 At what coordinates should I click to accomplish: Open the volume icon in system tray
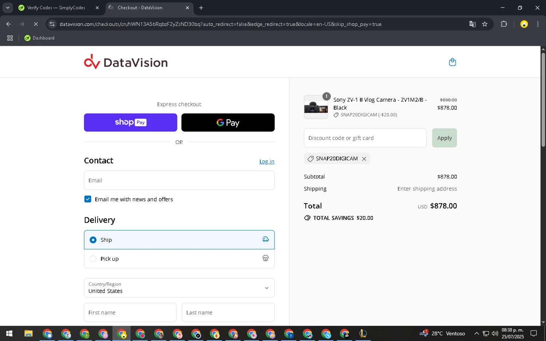pos(495,333)
